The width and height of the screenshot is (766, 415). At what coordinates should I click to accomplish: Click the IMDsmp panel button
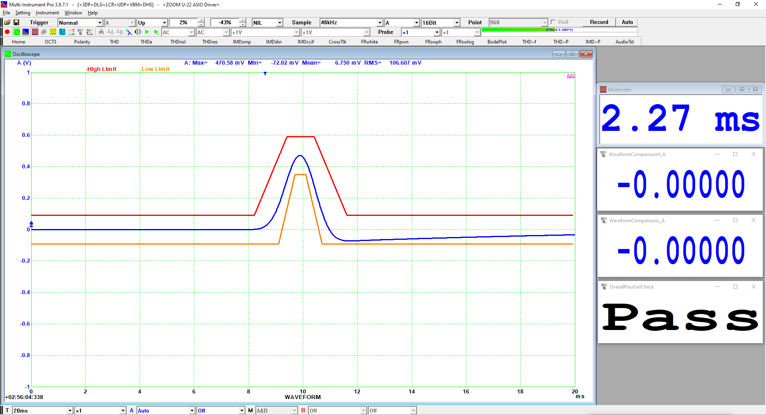pyautogui.click(x=242, y=41)
